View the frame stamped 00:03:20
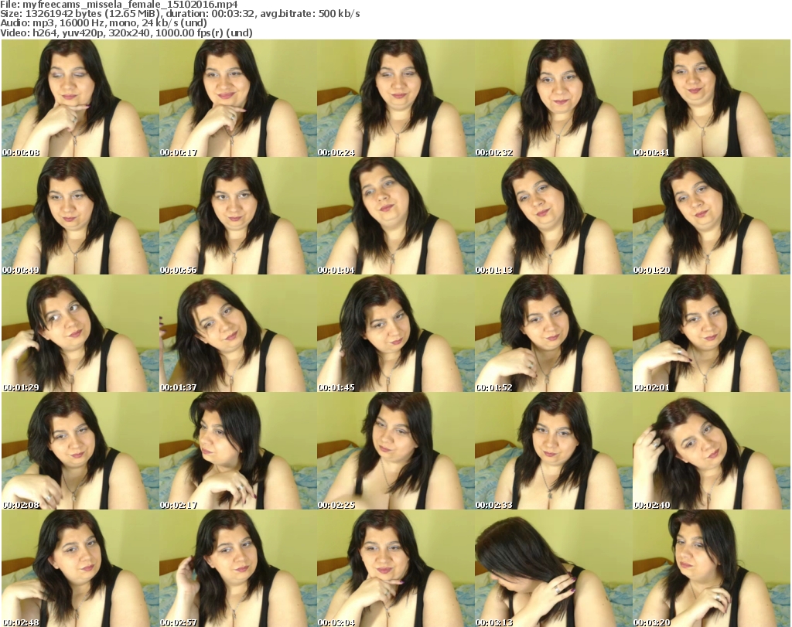The width and height of the screenshot is (792, 627). [x=712, y=568]
